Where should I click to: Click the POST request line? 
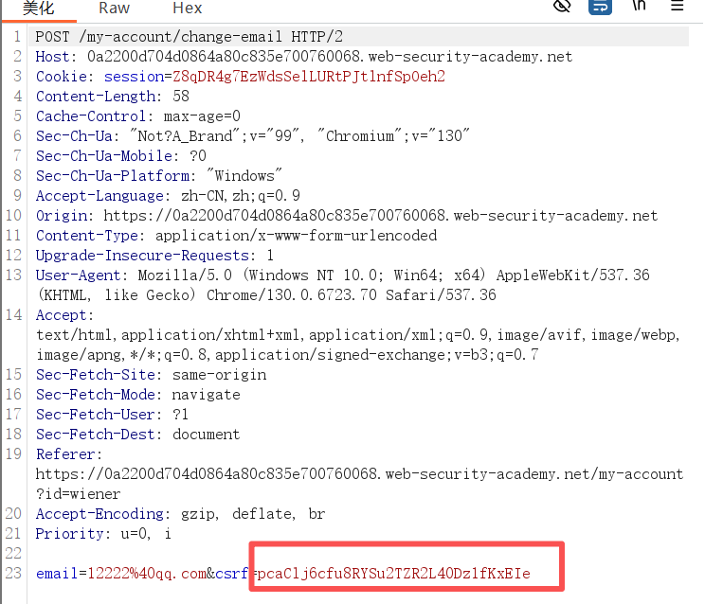point(190,37)
